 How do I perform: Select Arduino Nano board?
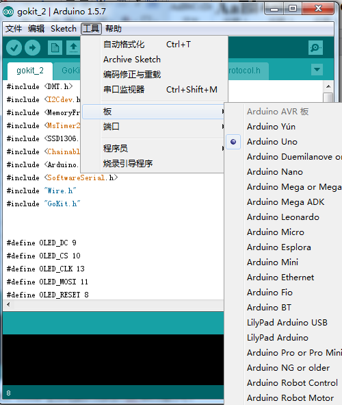pyautogui.click(x=284, y=172)
